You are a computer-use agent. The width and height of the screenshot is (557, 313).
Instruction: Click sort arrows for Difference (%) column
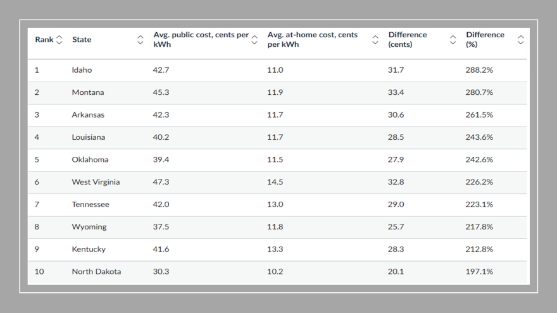[521, 40]
